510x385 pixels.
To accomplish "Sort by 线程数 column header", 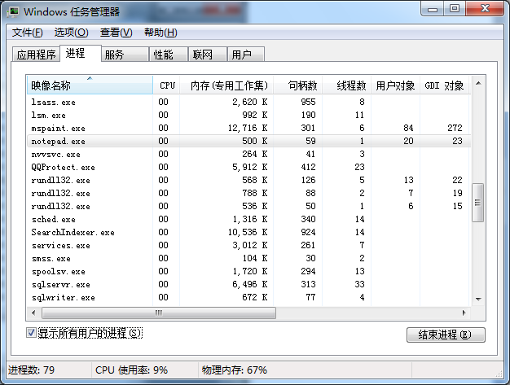I will click(347, 85).
